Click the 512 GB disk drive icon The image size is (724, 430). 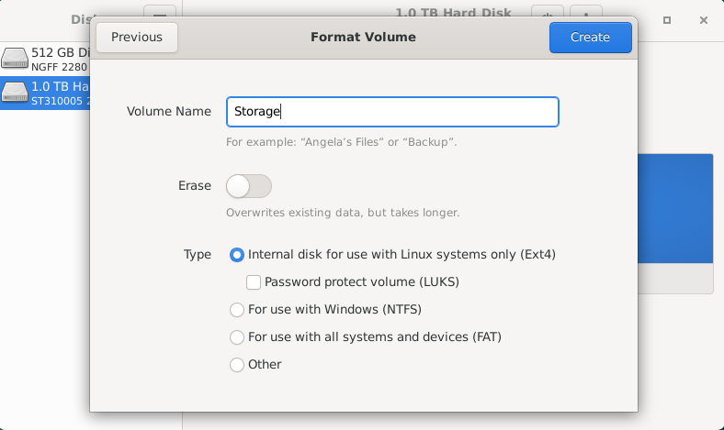click(15, 59)
